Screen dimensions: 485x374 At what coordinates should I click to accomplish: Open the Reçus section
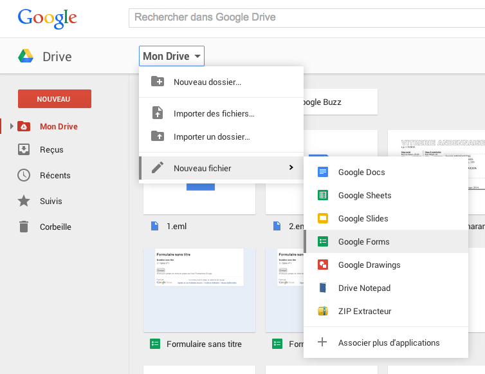[x=51, y=150]
